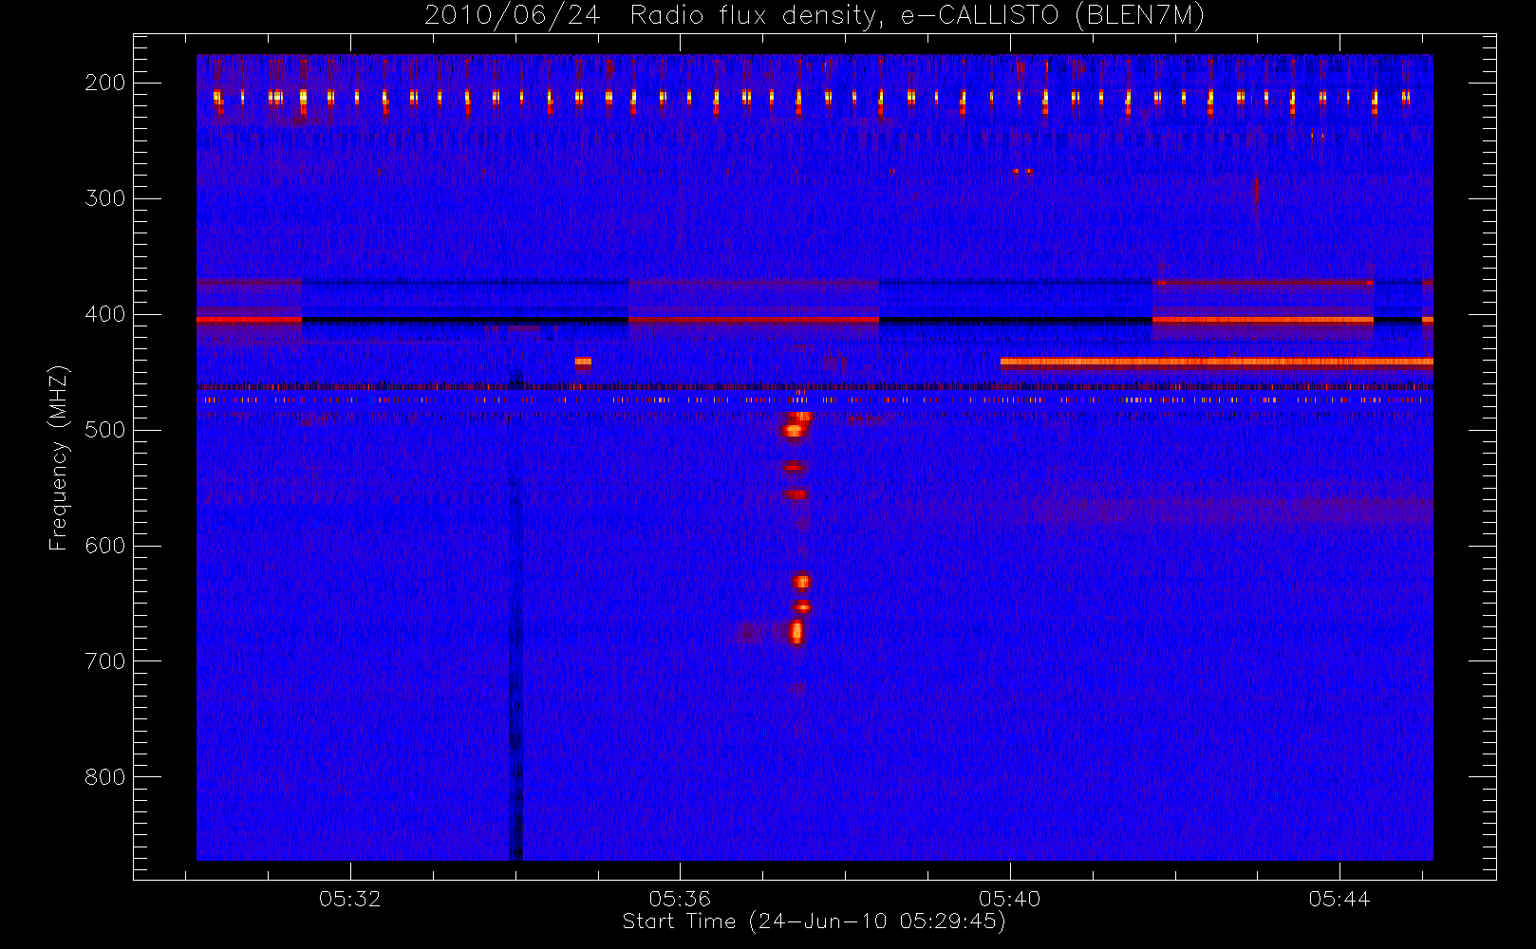Click the 200 frequency tick label
Screen dimensions: 1536x949
point(104,83)
